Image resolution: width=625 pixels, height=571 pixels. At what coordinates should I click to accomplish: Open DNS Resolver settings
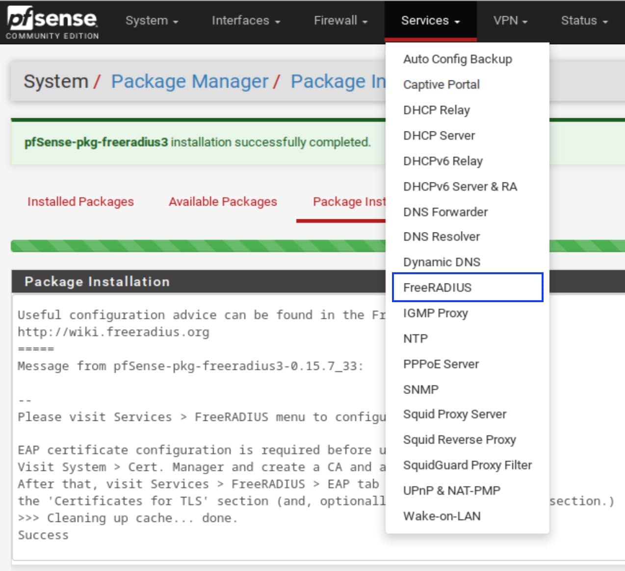pyautogui.click(x=467, y=236)
